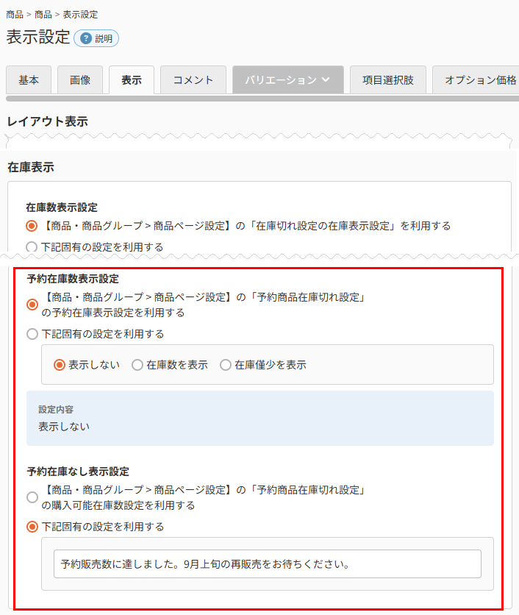Select 下記固有の設定 radio under 予約在庫なし表示設定
This screenshot has height=615, width=519.
pos(32,527)
